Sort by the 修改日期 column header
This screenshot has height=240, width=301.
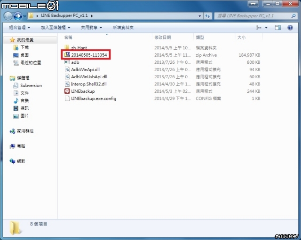coord(163,37)
